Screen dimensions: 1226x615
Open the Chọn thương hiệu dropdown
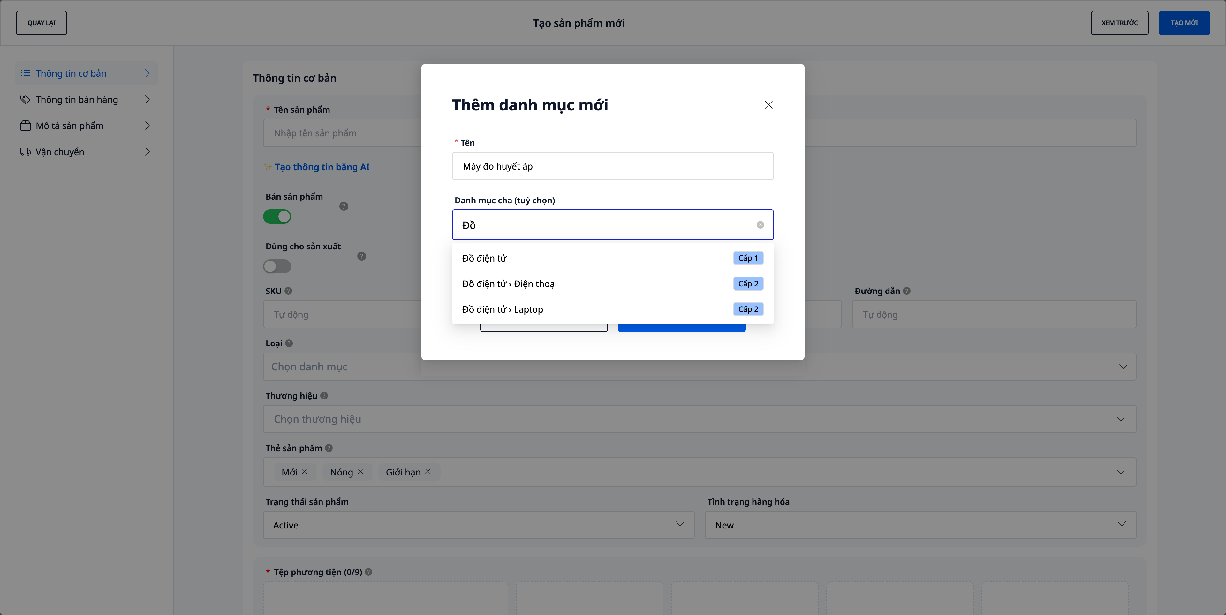click(x=700, y=419)
